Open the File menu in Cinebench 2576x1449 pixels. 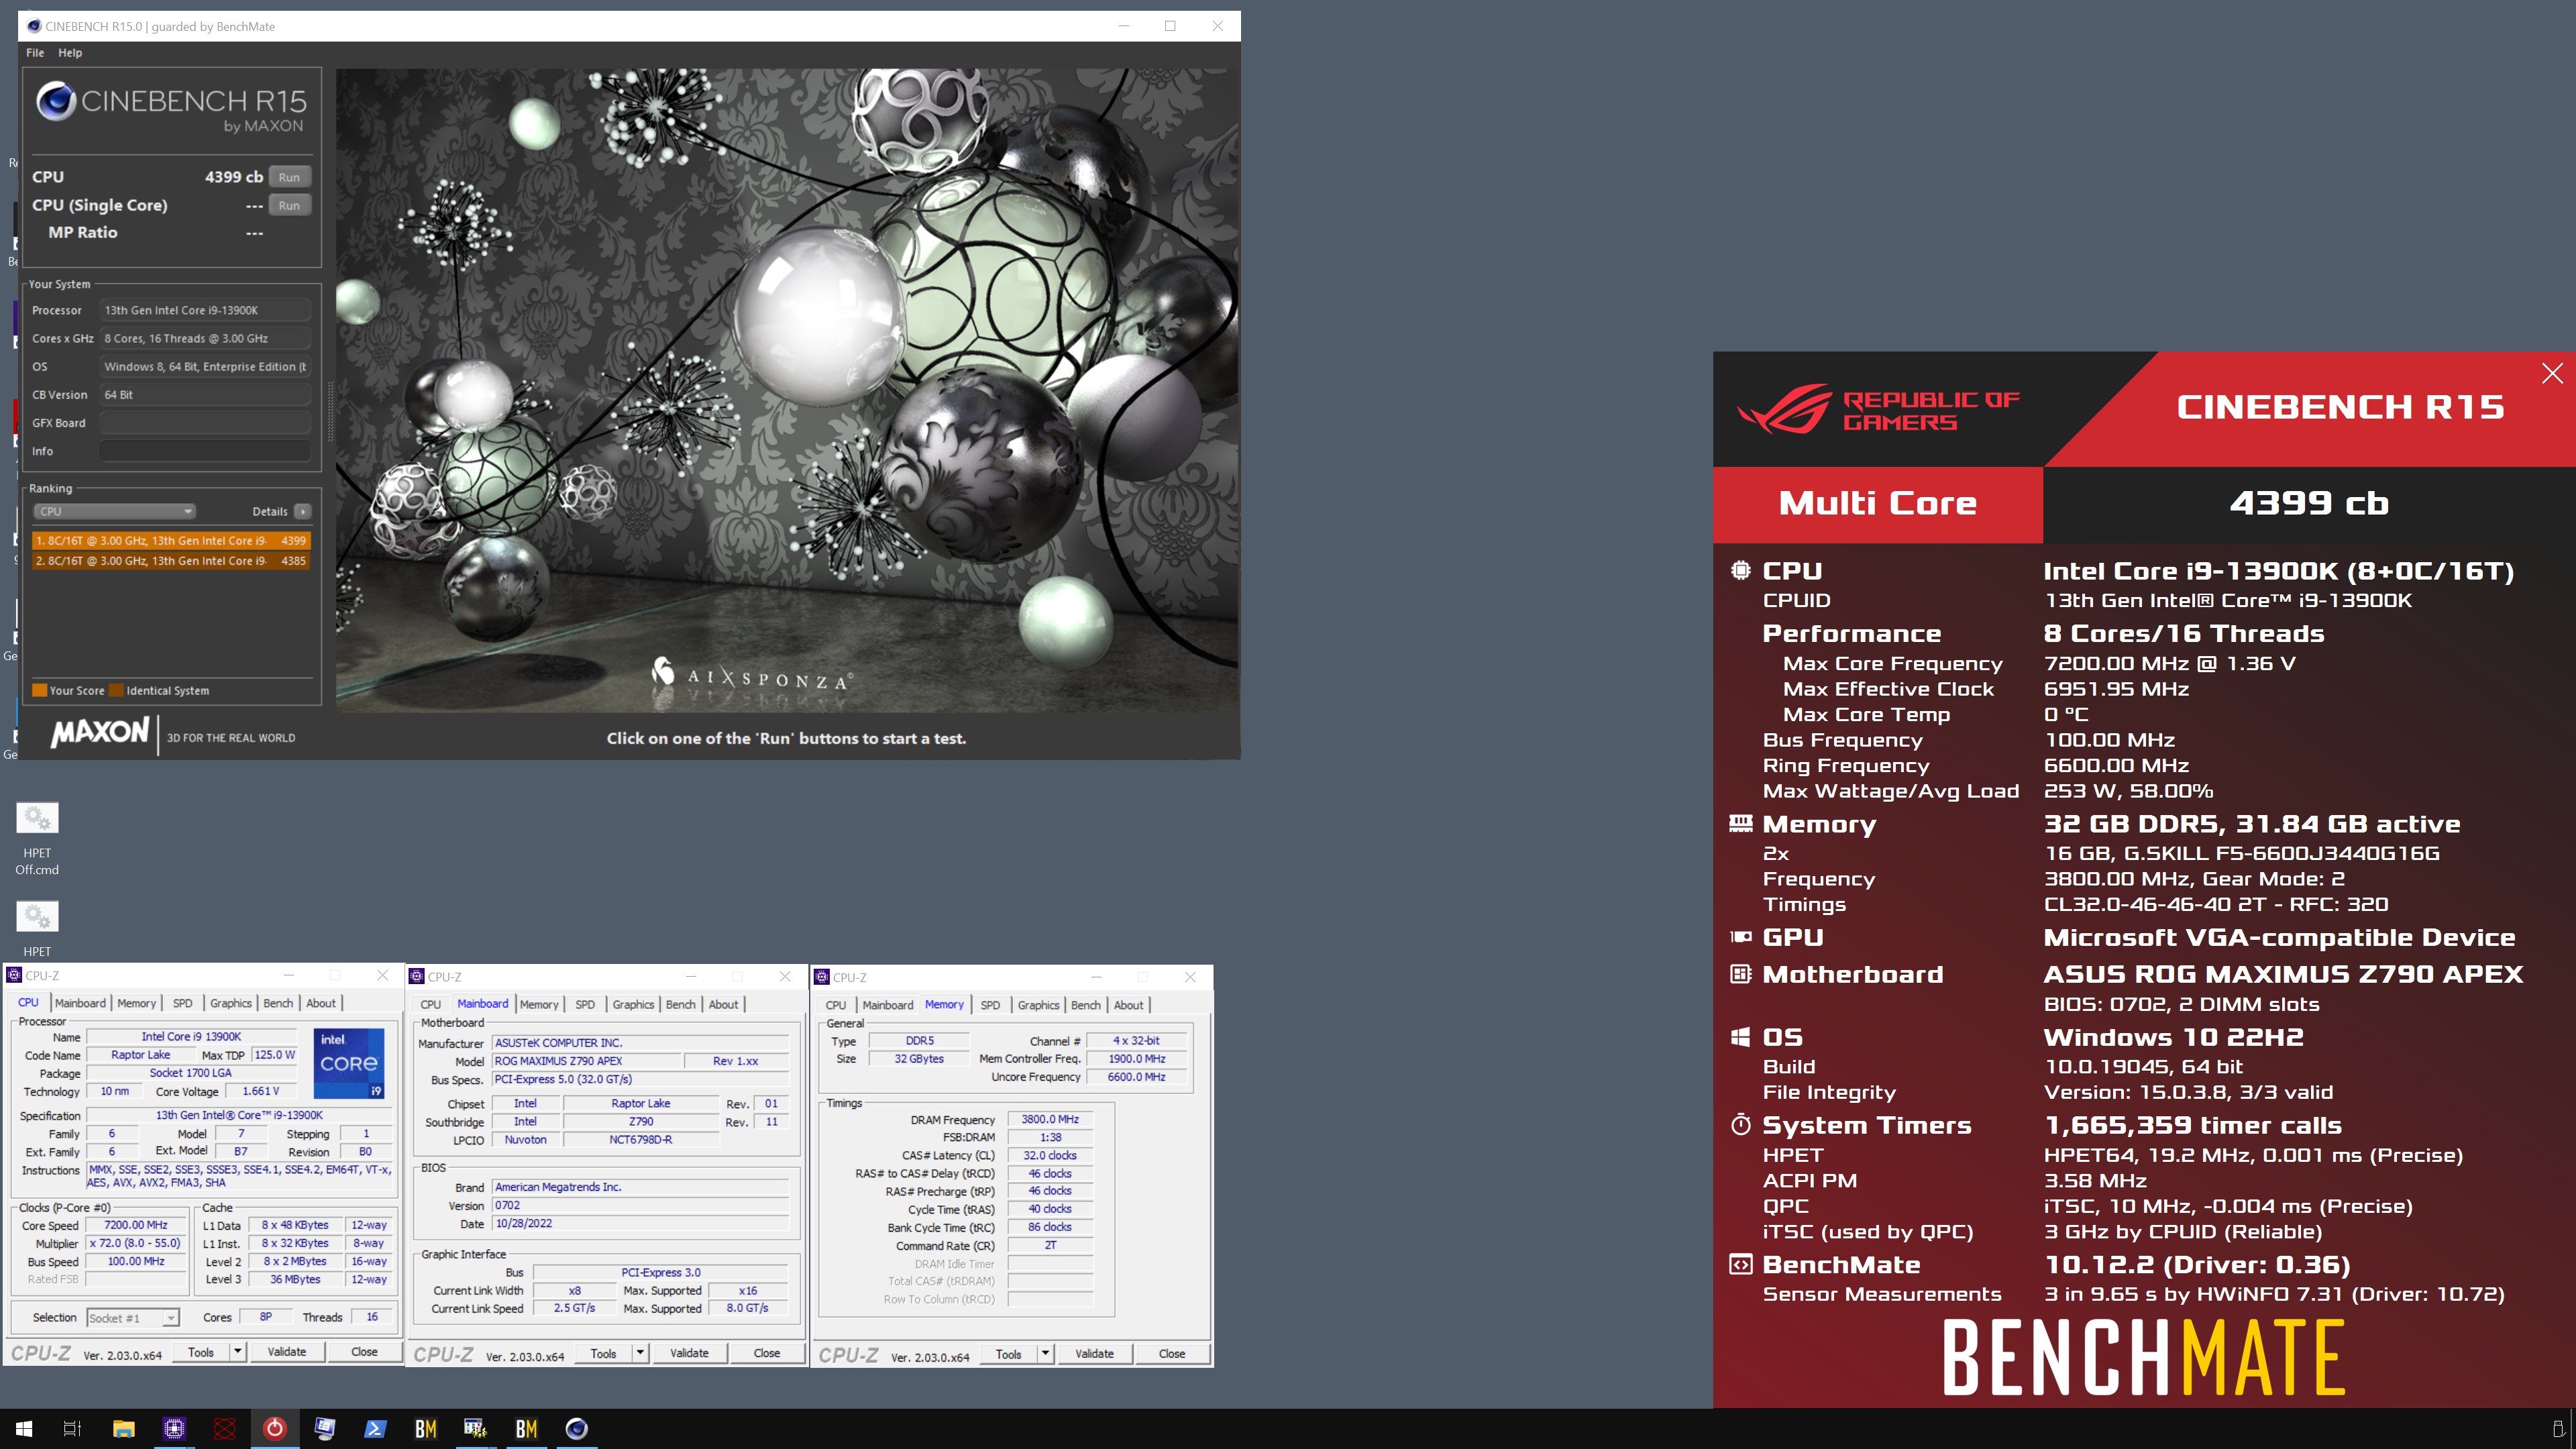(35, 52)
